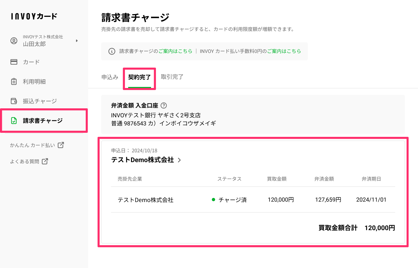Click the 申込日 2024/10/18 text
This screenshot has width=418, height=268.
pos(134,150)
